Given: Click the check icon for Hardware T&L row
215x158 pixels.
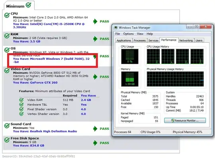Looking at the screenshot, I should click(x=21, y=105).
